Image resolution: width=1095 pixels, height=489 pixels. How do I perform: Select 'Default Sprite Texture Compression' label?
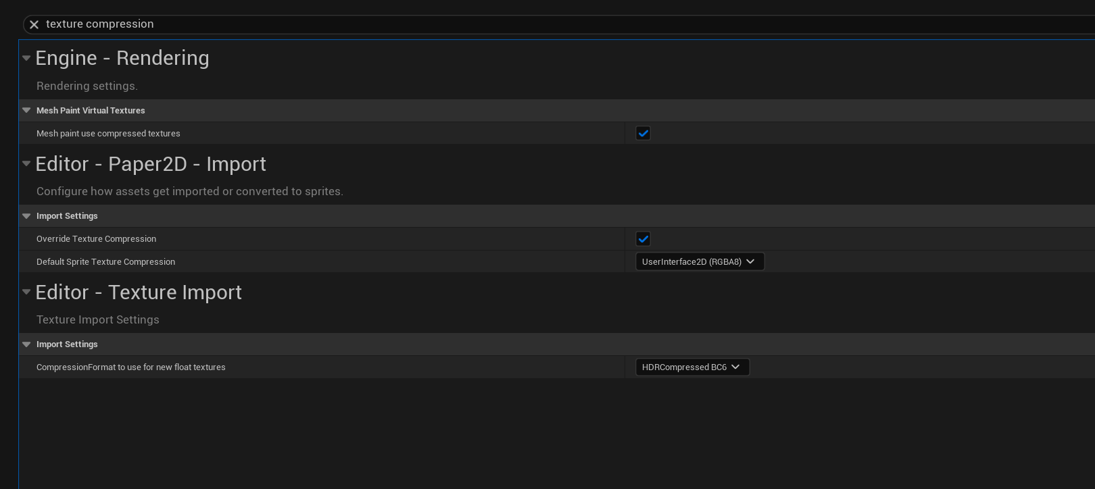point(105,262)
